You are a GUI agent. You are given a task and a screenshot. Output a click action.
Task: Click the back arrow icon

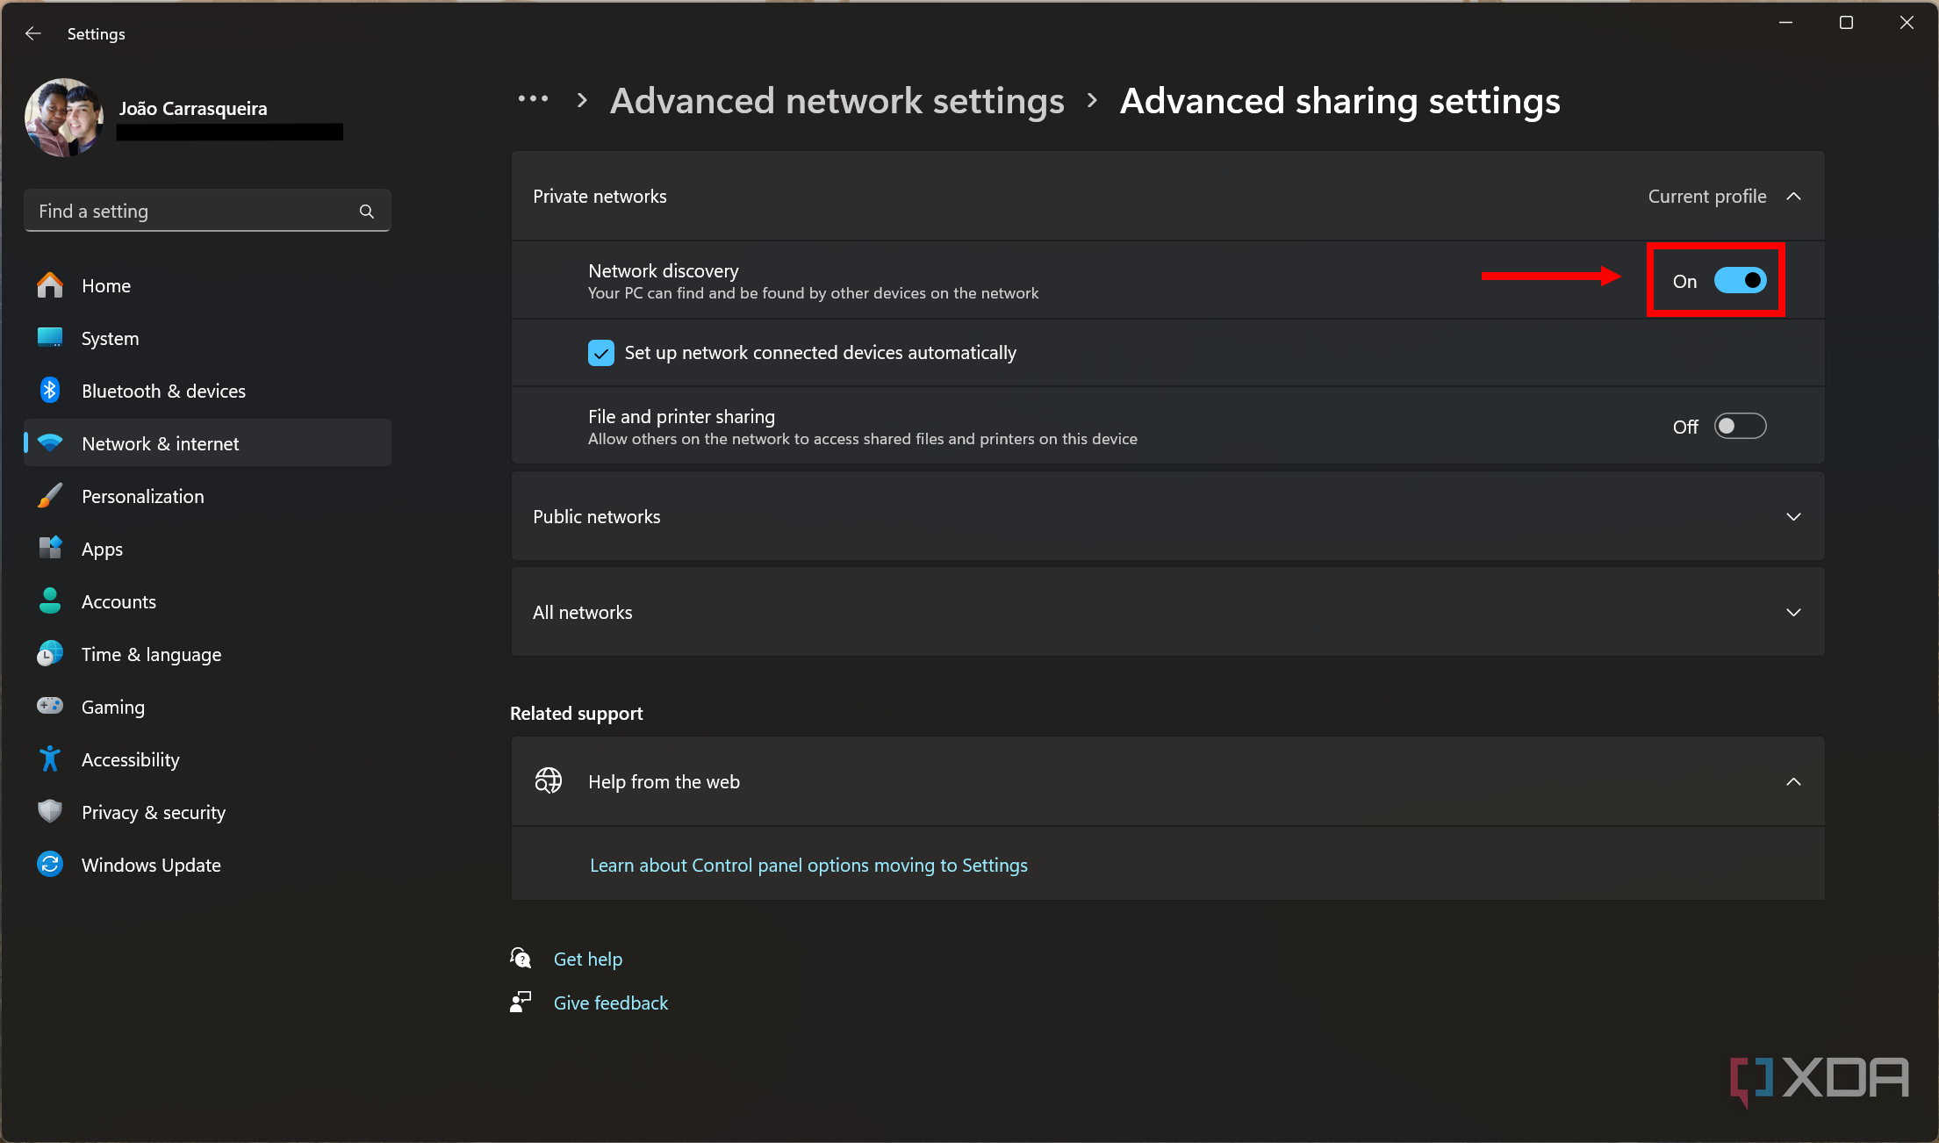click(33, 33)
